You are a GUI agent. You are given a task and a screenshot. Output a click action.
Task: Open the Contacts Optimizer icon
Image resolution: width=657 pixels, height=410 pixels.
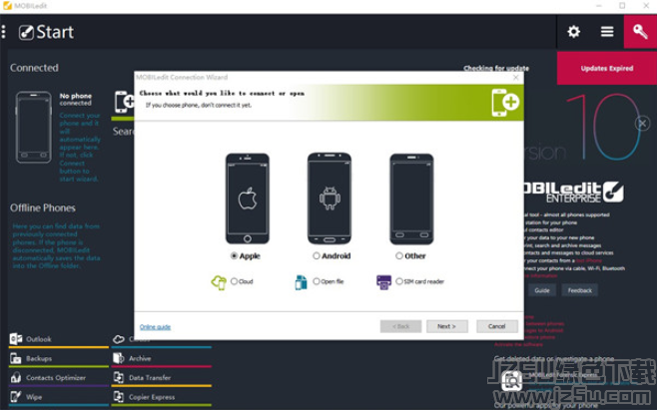pyautogui.click(x=16, y=378)
